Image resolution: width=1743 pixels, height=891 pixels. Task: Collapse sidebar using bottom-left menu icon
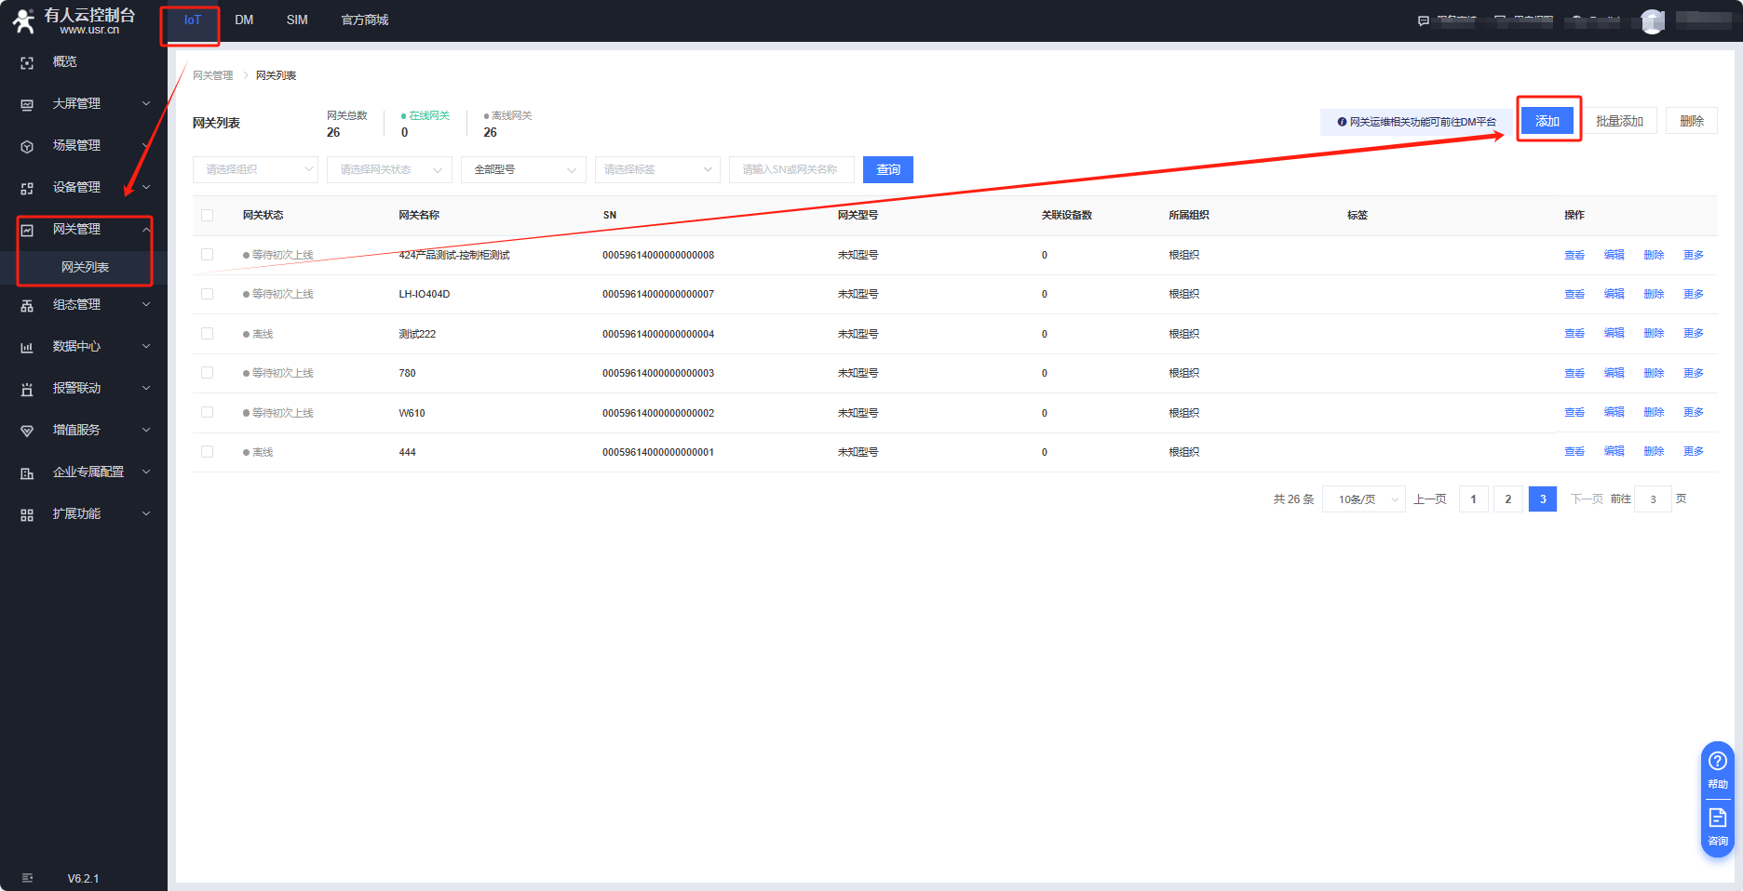click(27, 878)
